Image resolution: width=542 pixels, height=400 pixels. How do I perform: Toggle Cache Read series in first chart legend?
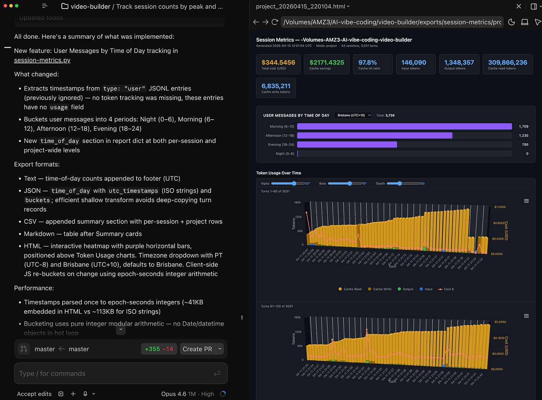click(x=350, y=289)
